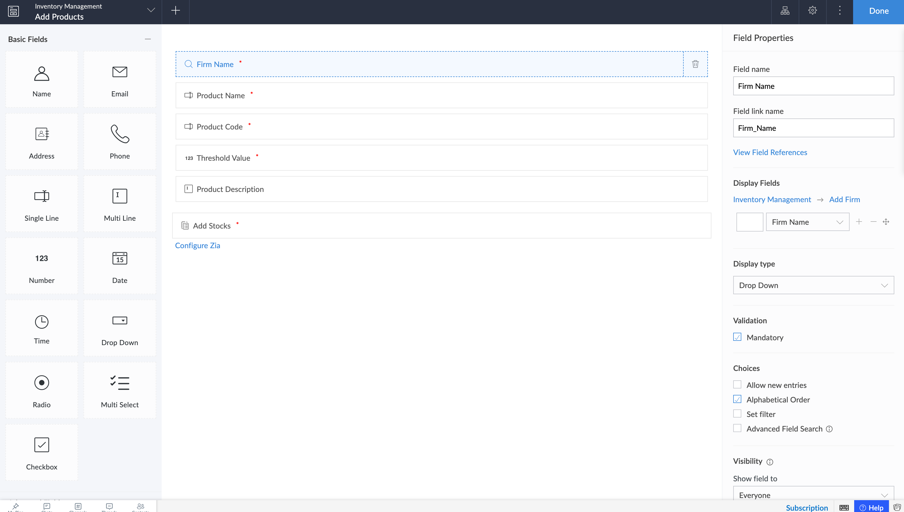Add another display field with plus icon
Screen dimensions: 904x512
859,222
